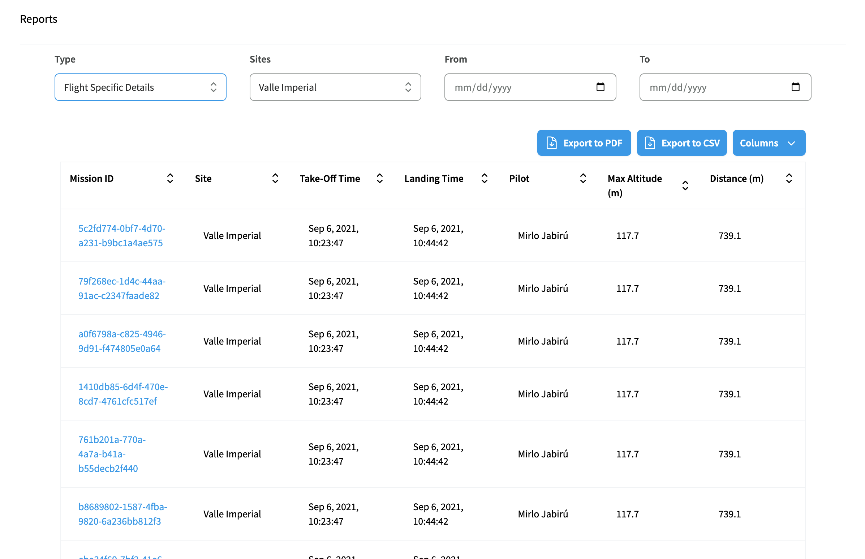The height and width of the screenshot is (559, 865).
Task: Click the Max Altitude (m) header text
Action: [635, 185]
